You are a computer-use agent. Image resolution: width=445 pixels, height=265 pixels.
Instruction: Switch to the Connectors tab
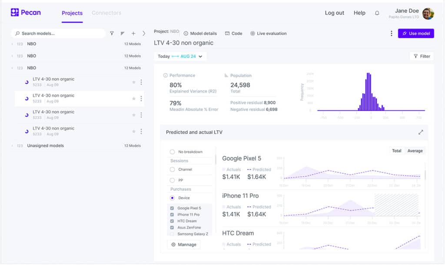[x=106, y=13]
